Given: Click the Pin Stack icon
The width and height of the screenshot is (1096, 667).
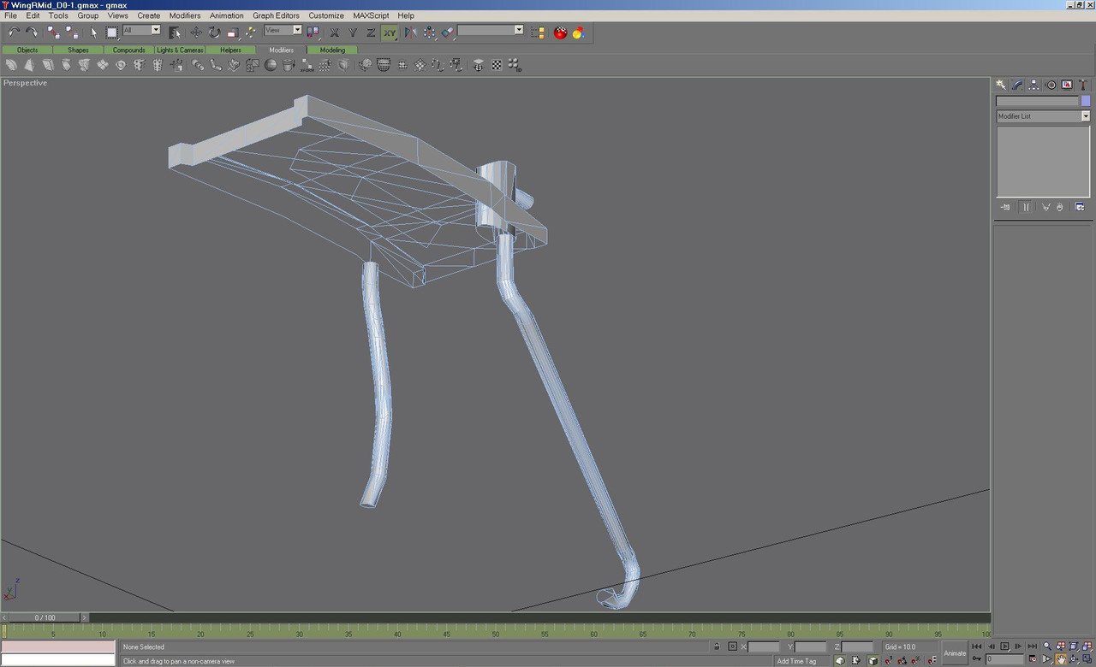Looking at the screenshot, I should [1005, 207].
